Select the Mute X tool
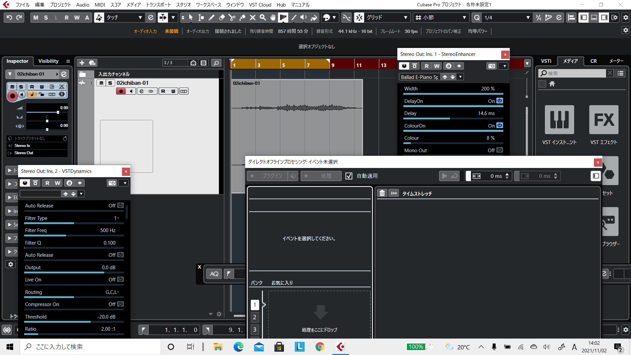Image resolution: width=631 pixels, height=355 pixels. [x=252, y=17]
